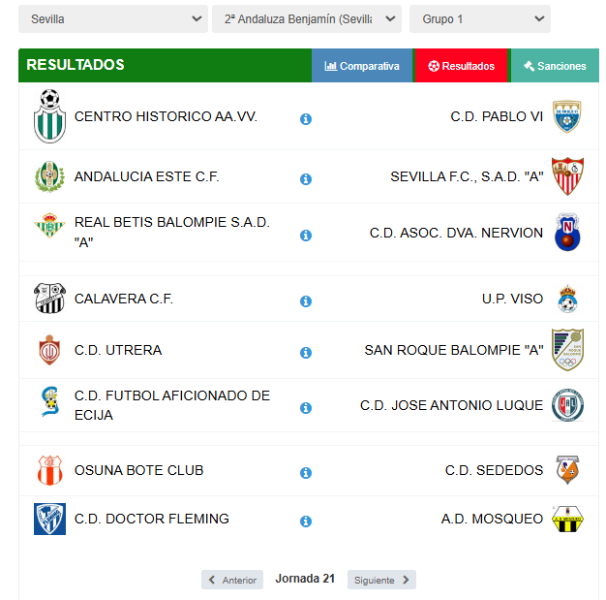
Task: Click info icon for C.D. Utrera match
Action: coord(306,352)
